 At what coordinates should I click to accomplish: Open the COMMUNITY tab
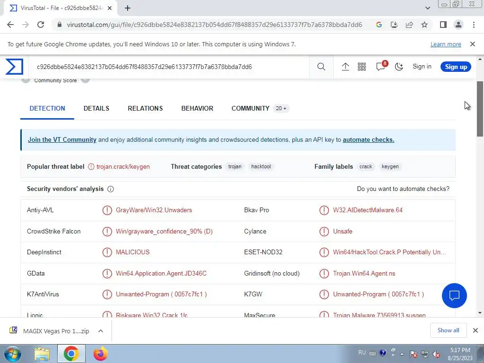[x=260, y=108]
